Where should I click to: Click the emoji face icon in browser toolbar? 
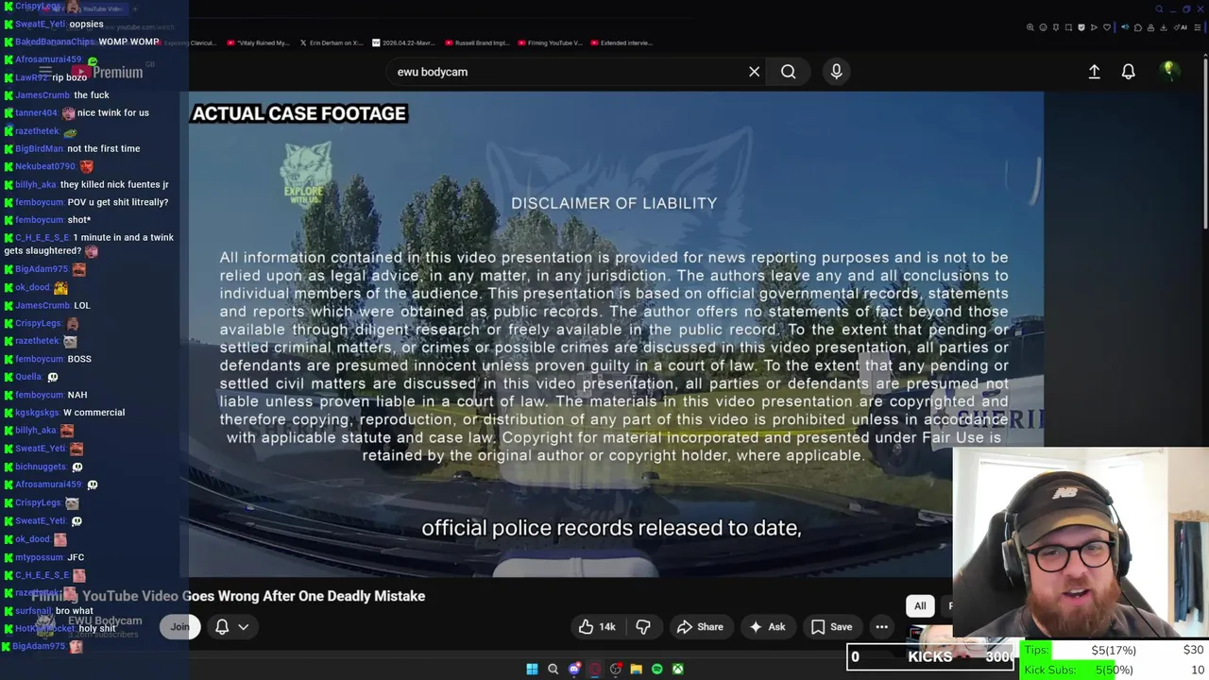point(1043,27)
